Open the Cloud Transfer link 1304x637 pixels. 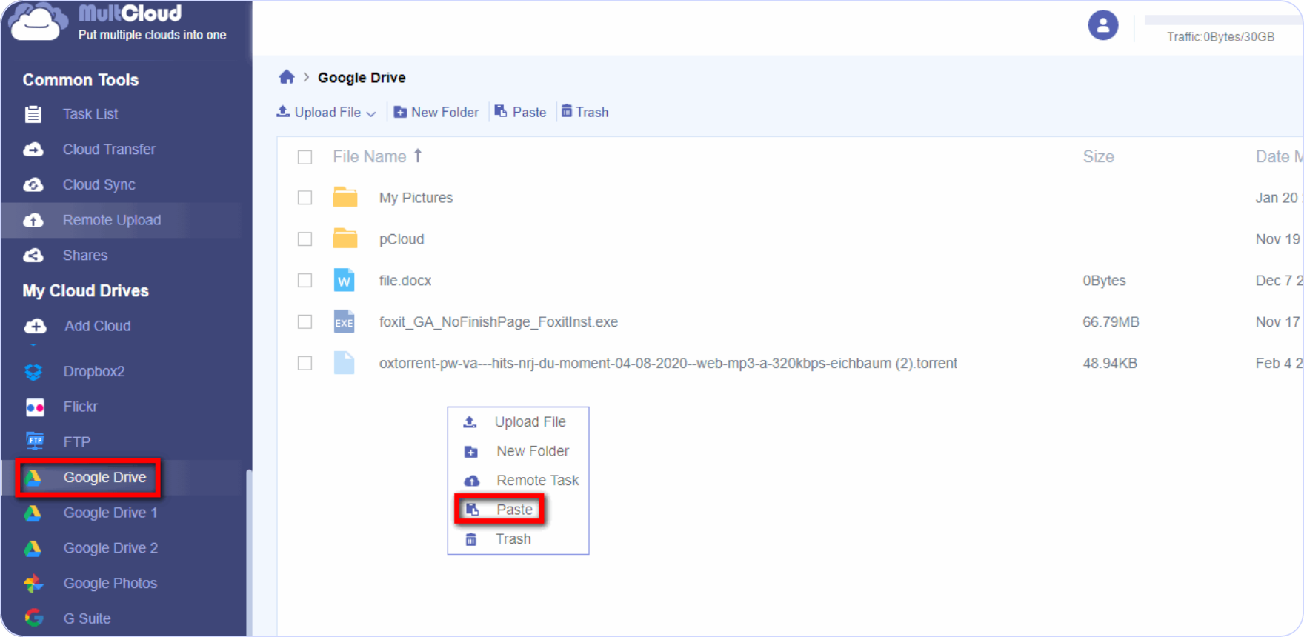tap(110, 150)
